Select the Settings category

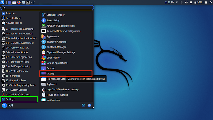[x=19, y=99]
